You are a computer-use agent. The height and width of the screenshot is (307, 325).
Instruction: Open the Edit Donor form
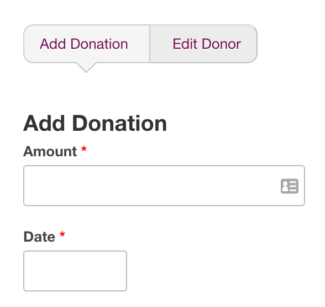pyautogui.click(x=203, y=44)
